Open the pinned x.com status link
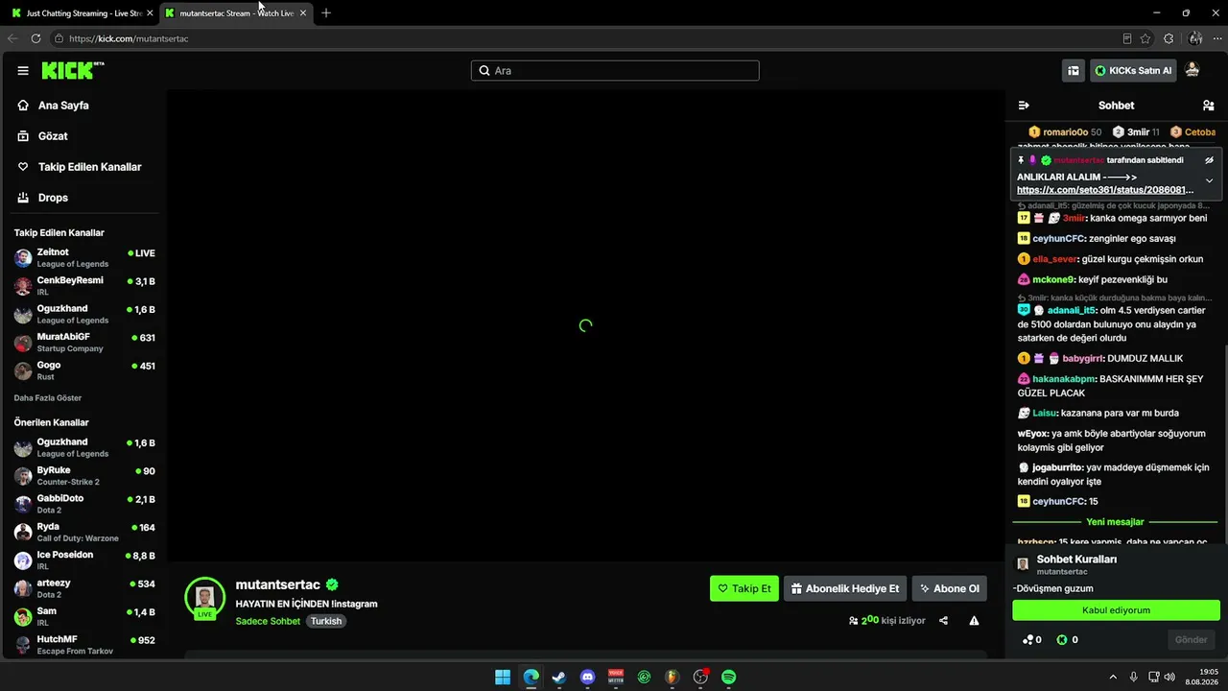 point(1105,190)
